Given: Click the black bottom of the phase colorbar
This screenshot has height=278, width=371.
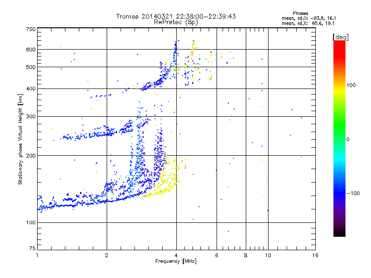Looking at the screenshot, I should 339,233.
